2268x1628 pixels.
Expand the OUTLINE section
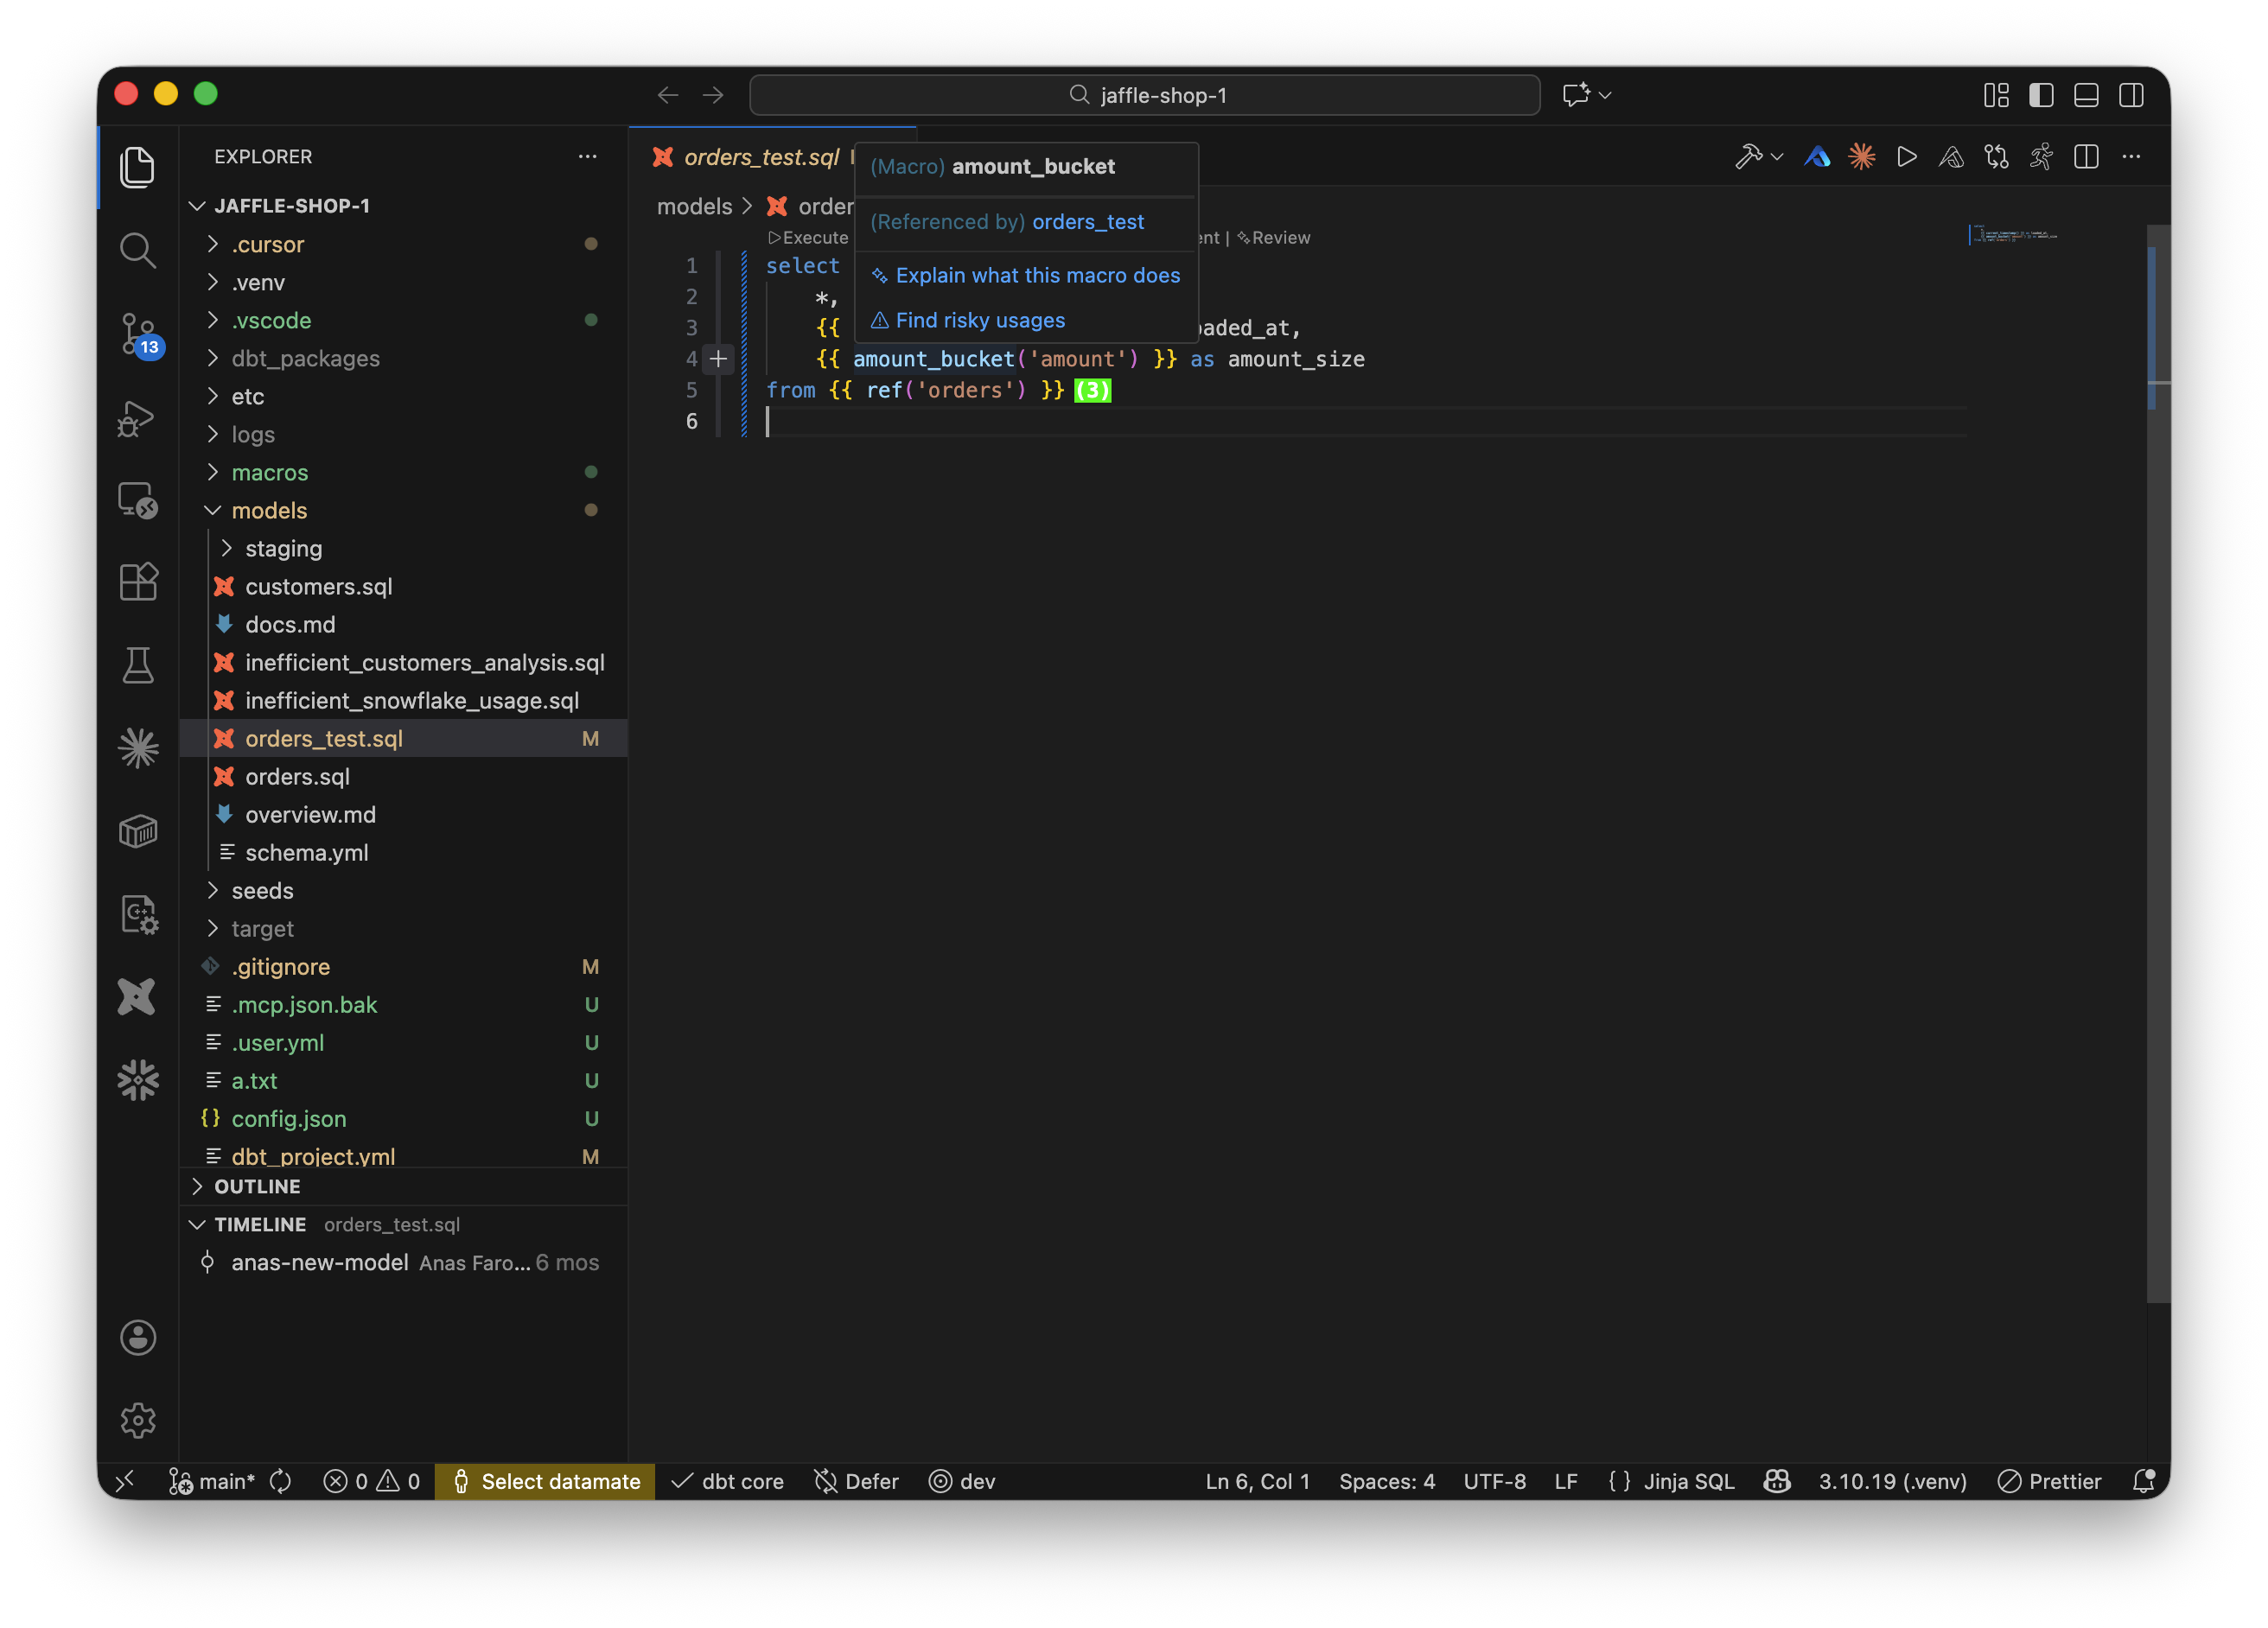403,1186
